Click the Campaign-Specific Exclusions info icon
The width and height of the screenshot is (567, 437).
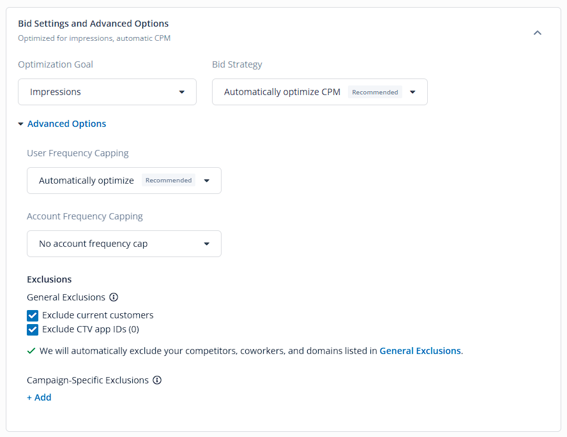(x=157, y=380)
